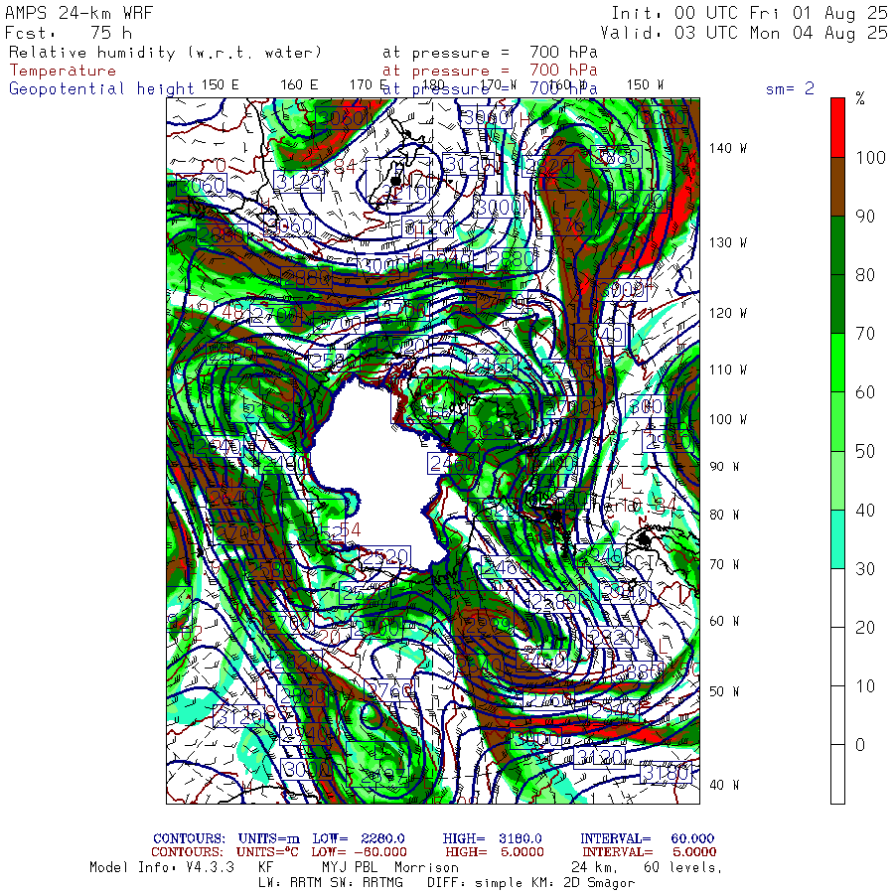Click the 'LW: RRTM SW: RRTMG' text

(331, 883)
